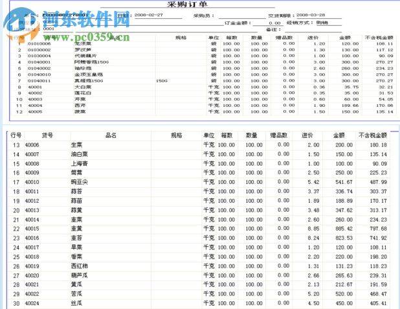400x309 pixels.
Task: Select the 苦瓜 product name
Action: [x=76, y=294]
